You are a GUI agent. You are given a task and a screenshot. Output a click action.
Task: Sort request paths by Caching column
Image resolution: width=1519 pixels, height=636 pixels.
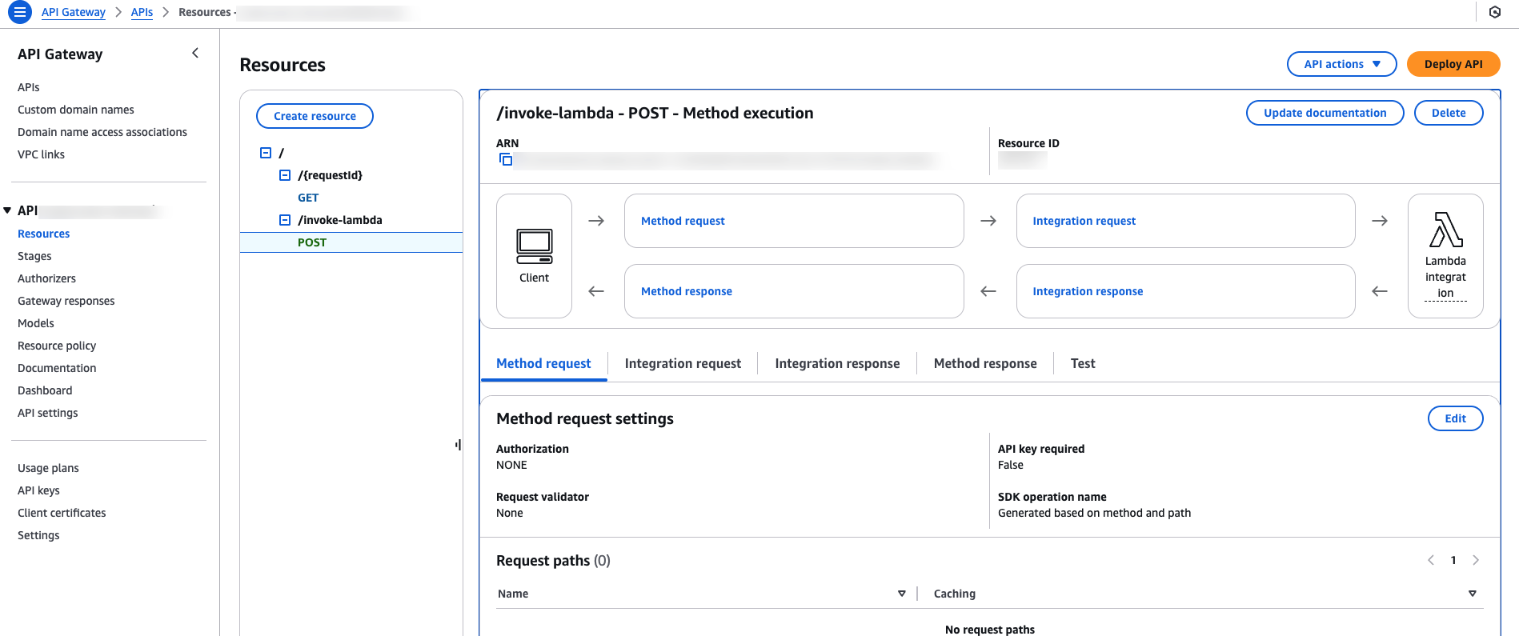(x=1472, y=594)
